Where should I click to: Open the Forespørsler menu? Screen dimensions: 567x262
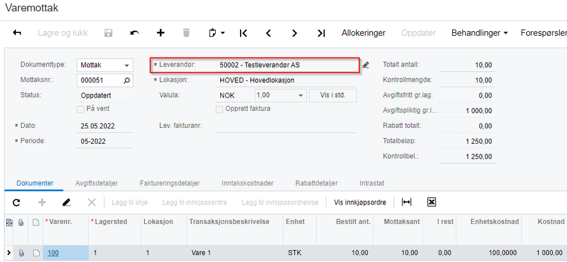[544, 33]
